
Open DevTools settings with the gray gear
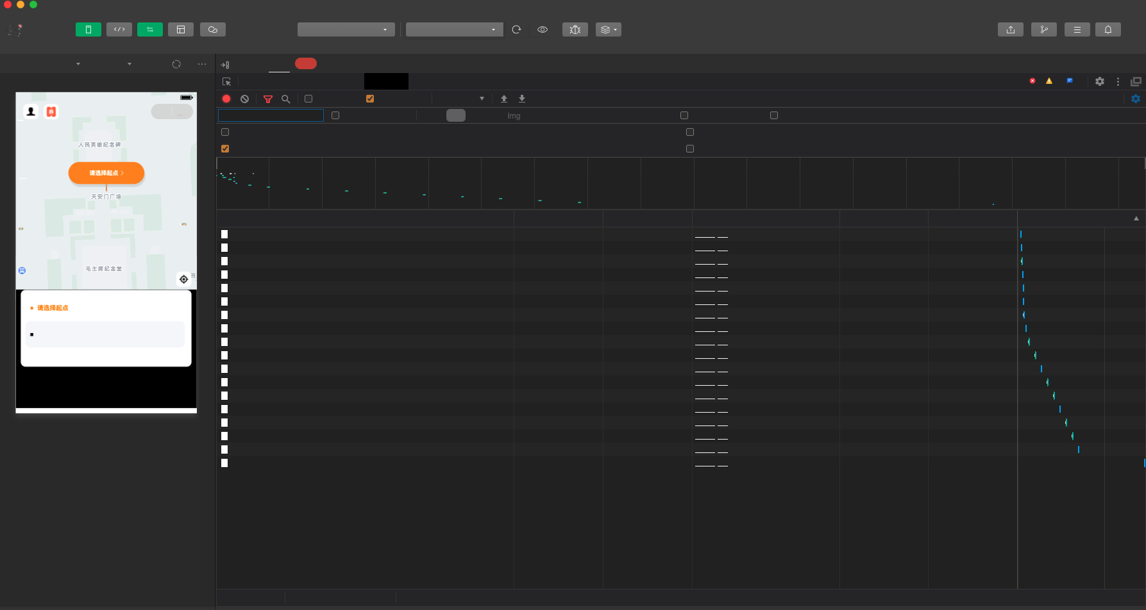click(1100, 81)
